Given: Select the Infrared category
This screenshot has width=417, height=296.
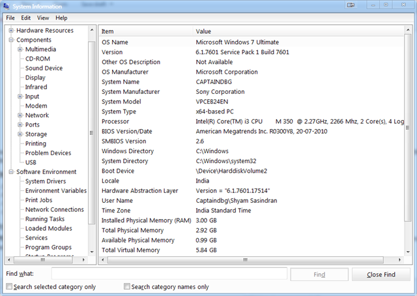Looking at the screenshot, I should pos(36,87).
